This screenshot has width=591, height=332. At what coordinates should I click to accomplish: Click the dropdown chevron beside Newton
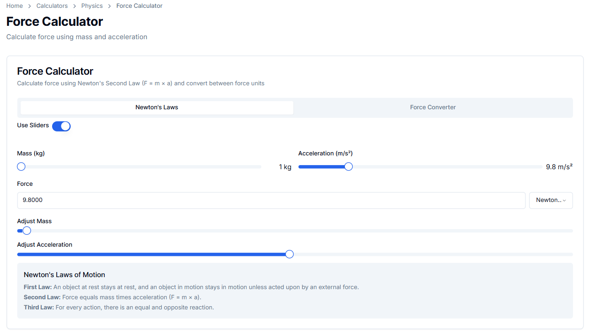[x=564, y=200]
